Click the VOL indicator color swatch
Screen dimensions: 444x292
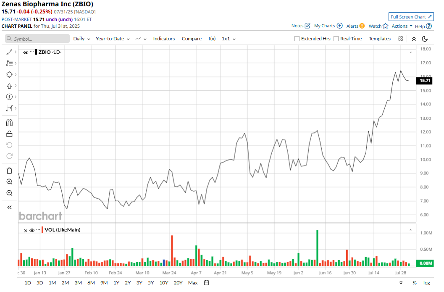point(42,230)
